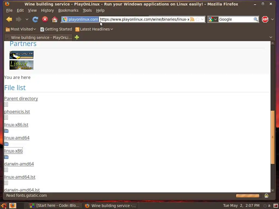Image resolution: width=279 pixels, height=209 pixels.
Task: Run search with the magnifier icon
Action: 256,19
